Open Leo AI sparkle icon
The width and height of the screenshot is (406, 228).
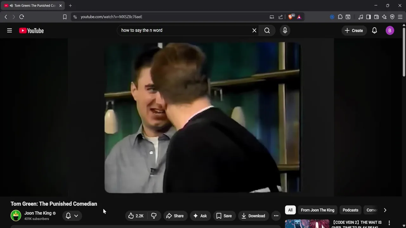tap(384, 17)
